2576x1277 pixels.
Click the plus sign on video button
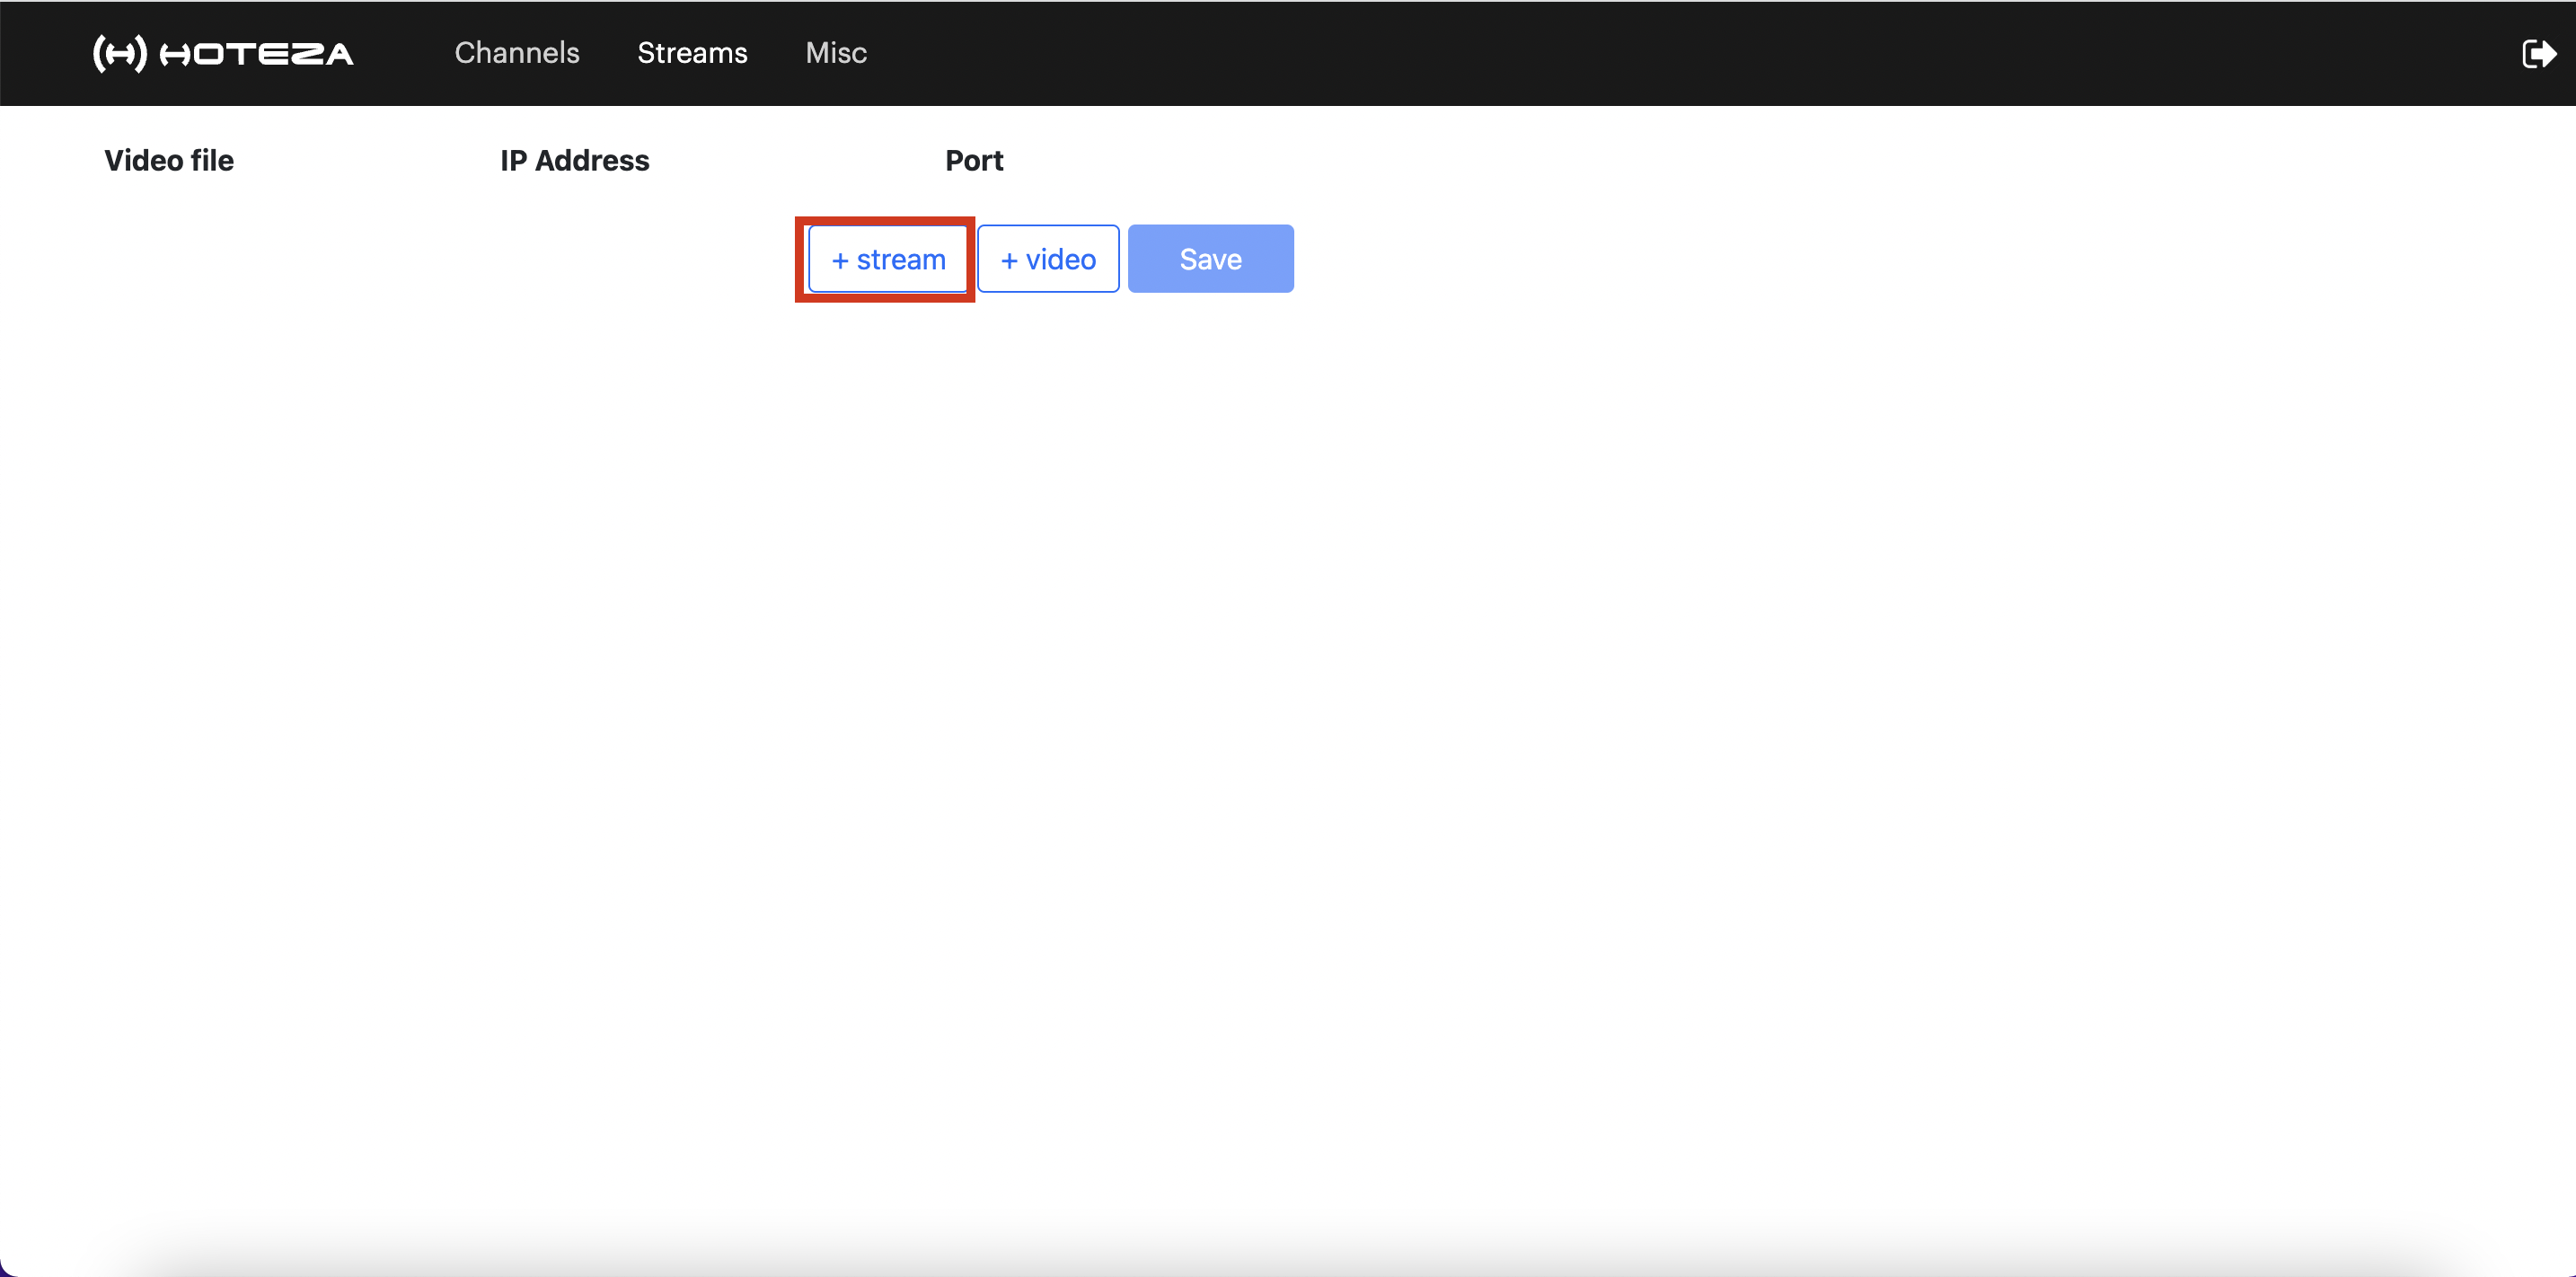[x=1009, y=261]
